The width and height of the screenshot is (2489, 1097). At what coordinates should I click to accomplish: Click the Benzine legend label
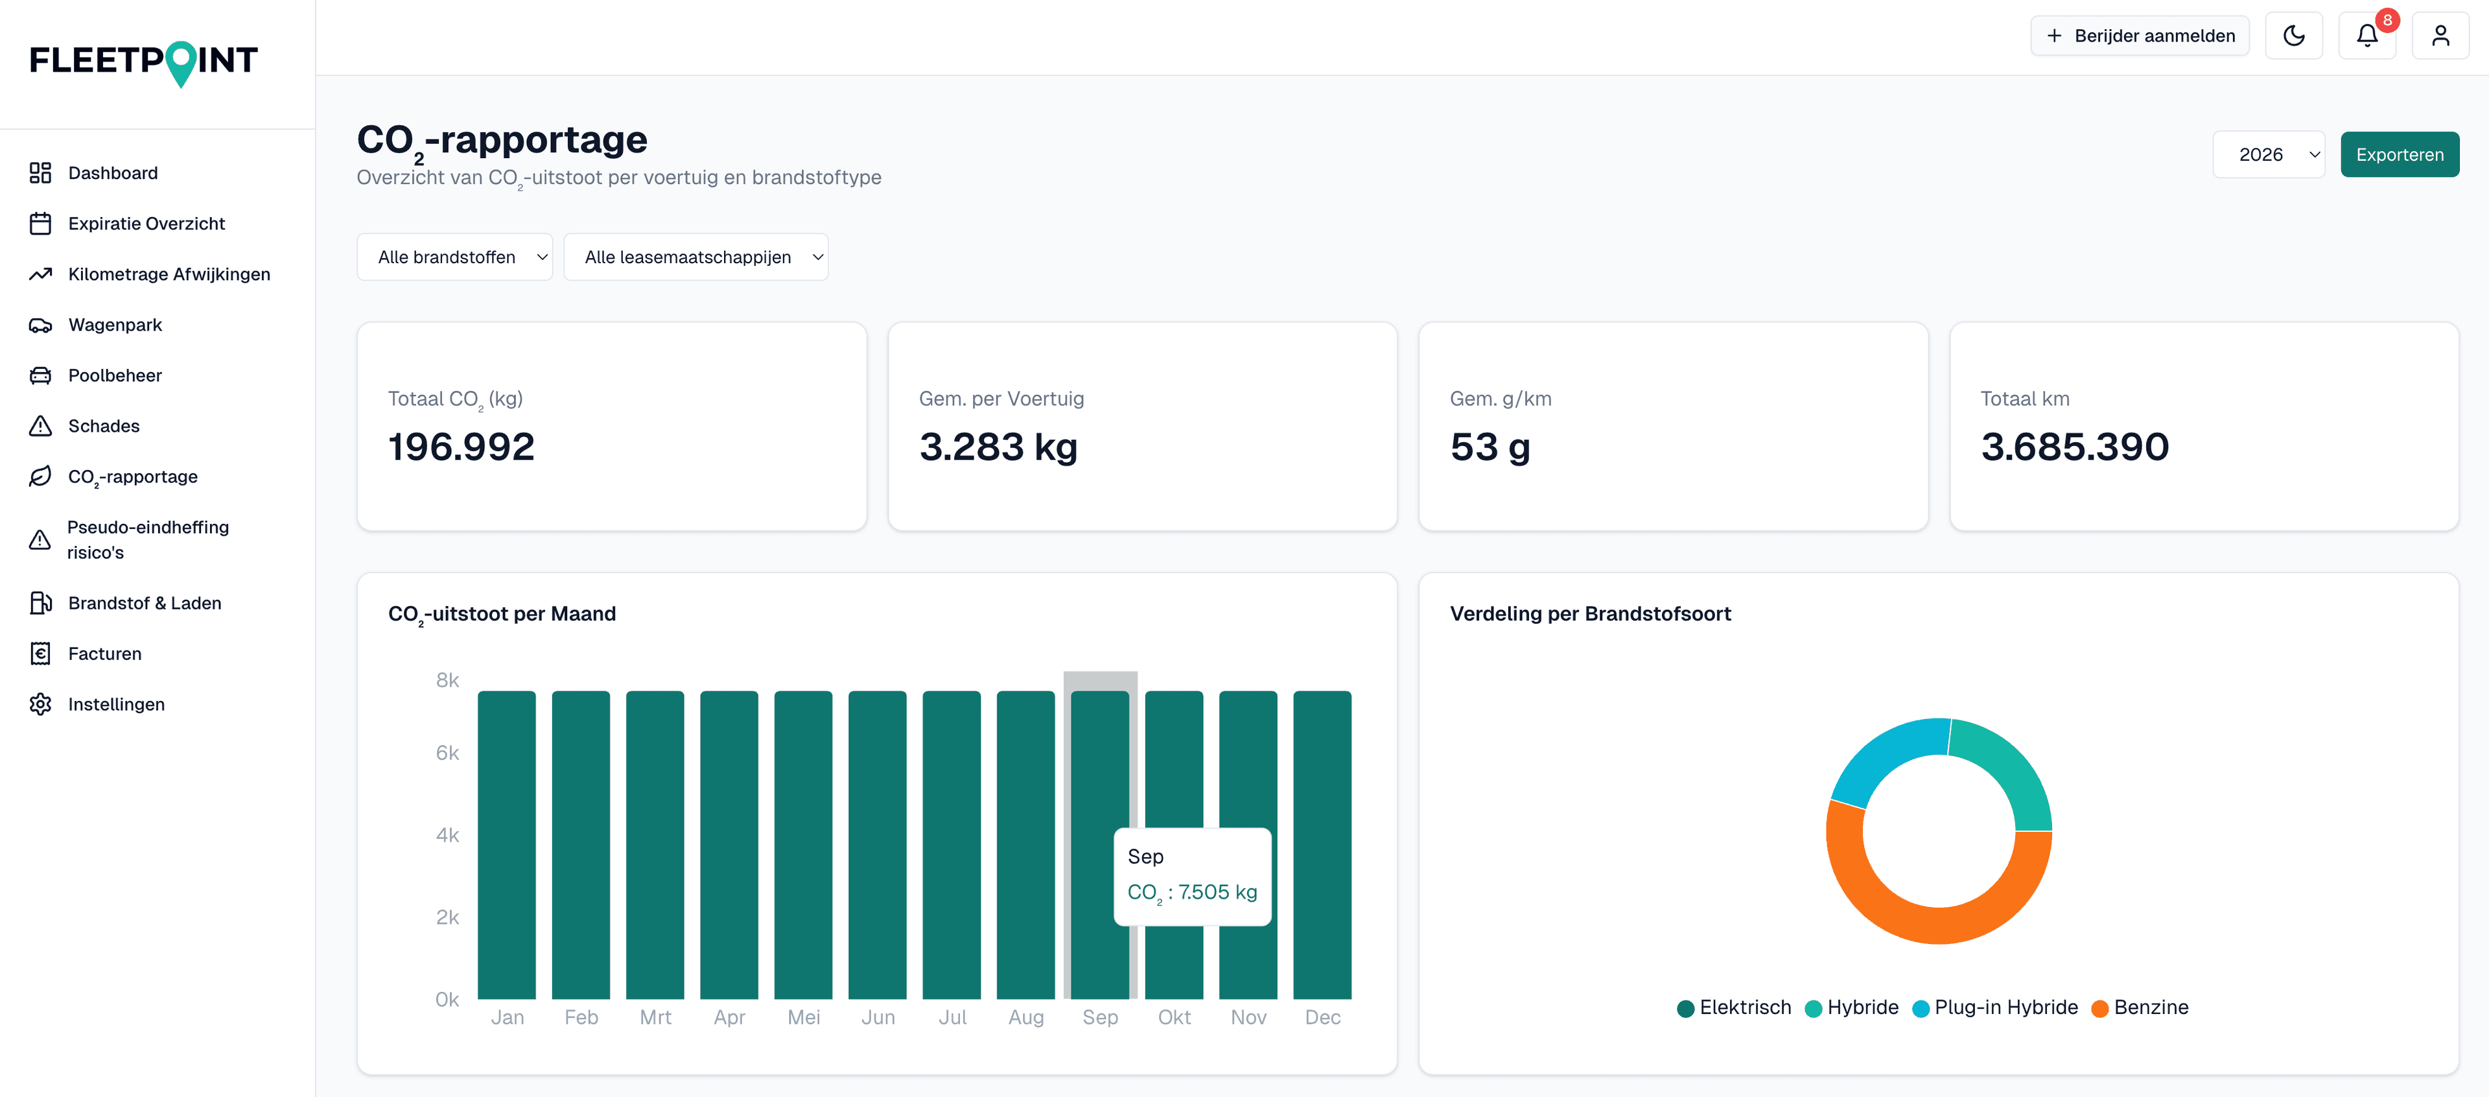pos(2151,1008)
